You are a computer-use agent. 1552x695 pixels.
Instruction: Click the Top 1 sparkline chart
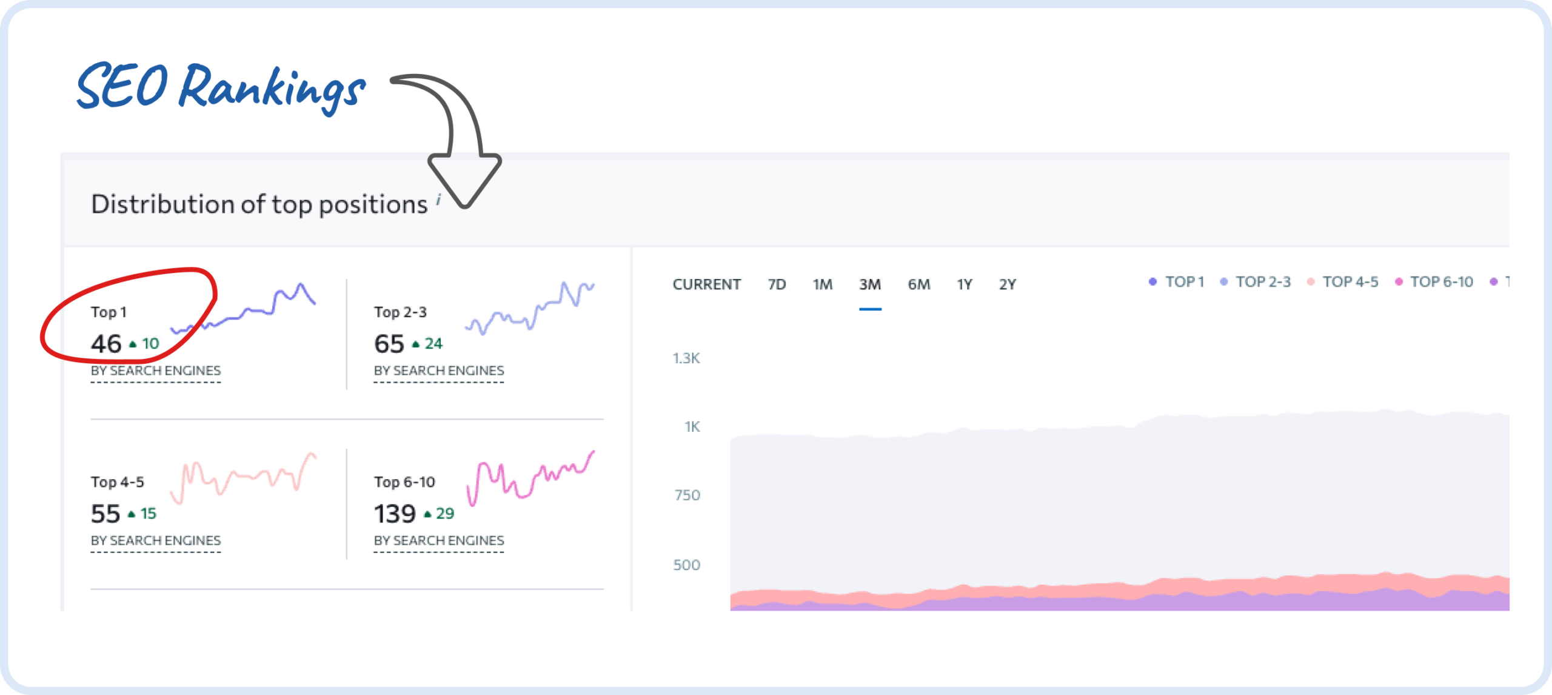(x=243, y=308)
